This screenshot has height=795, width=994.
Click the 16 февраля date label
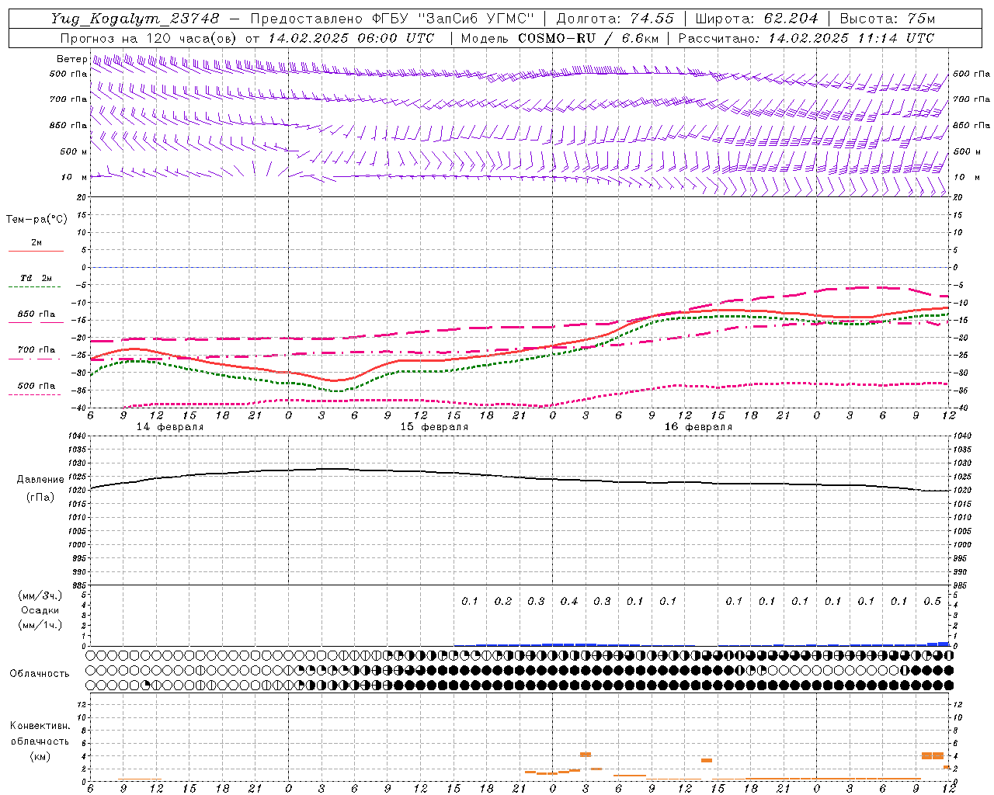(698, 427)
